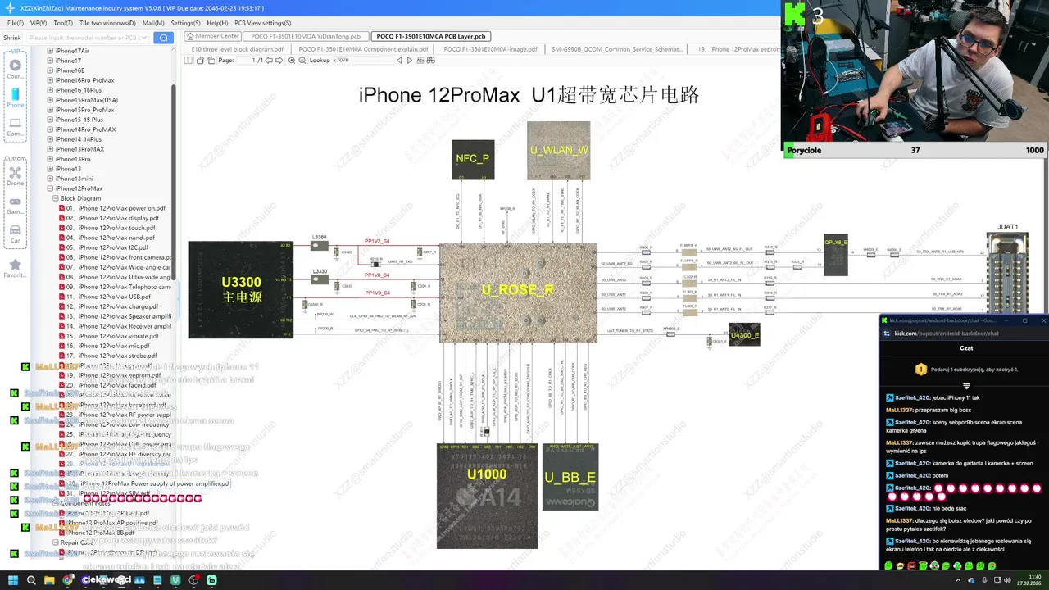Expand iPhone17 tree node
This screenshot has height=590, width=1049.
coord(50,61)
